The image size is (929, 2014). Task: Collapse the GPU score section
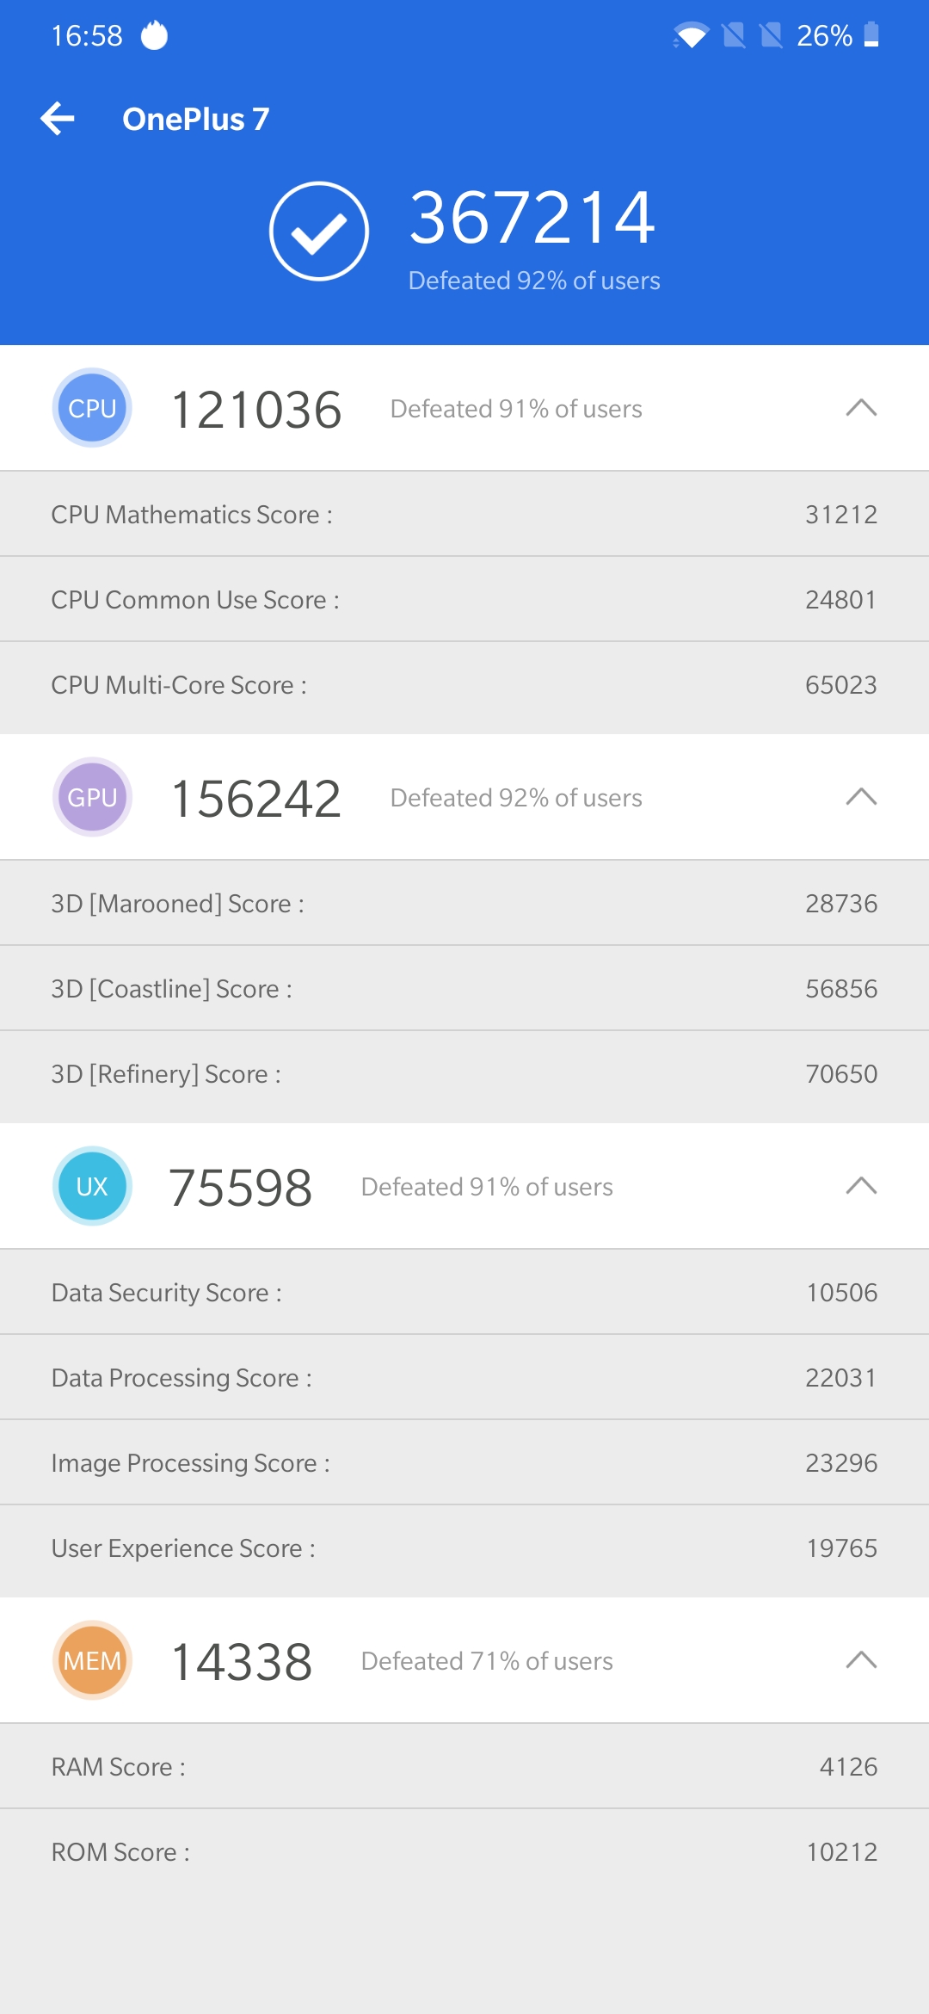(861, 797)
